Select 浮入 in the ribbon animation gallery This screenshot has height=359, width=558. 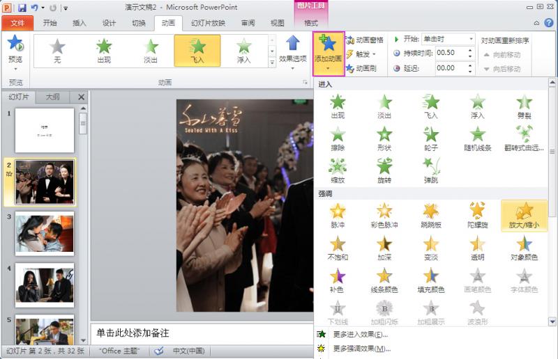[243, 50]
